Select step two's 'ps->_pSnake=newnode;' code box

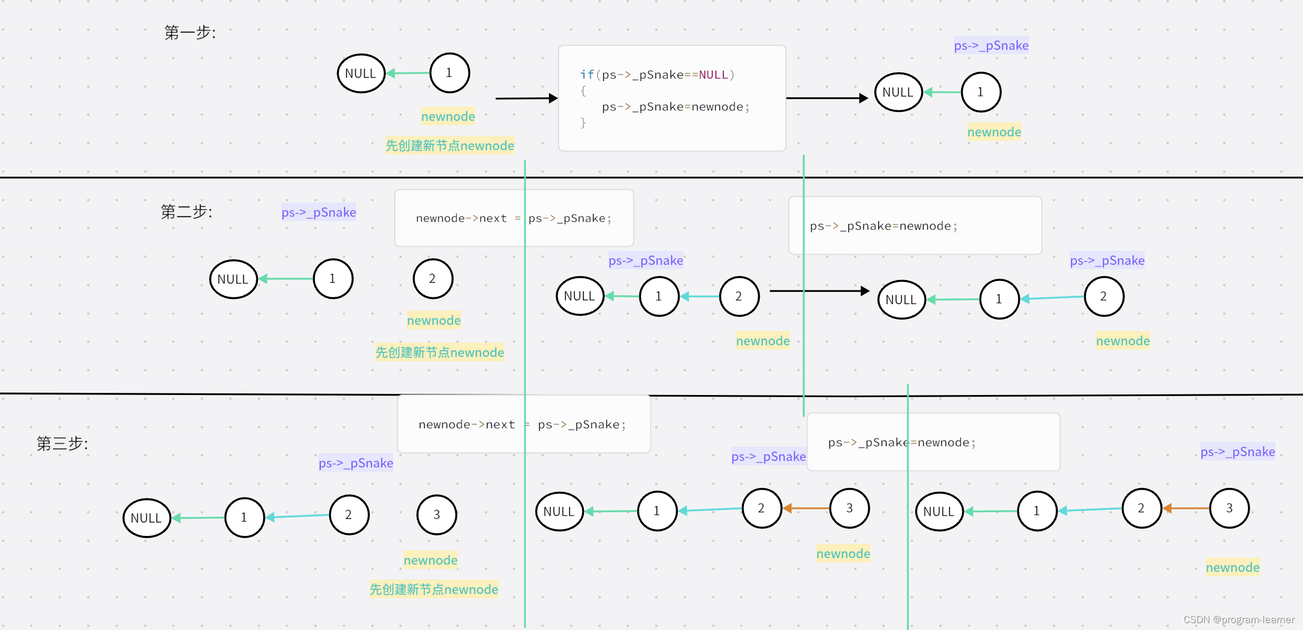[915, 225]
